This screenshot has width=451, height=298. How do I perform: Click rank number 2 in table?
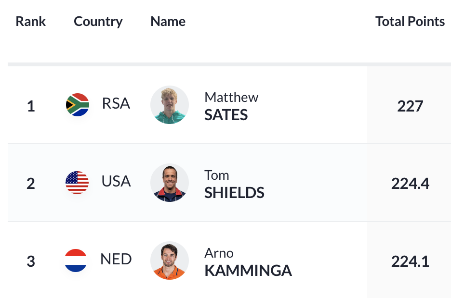[31, 184]
